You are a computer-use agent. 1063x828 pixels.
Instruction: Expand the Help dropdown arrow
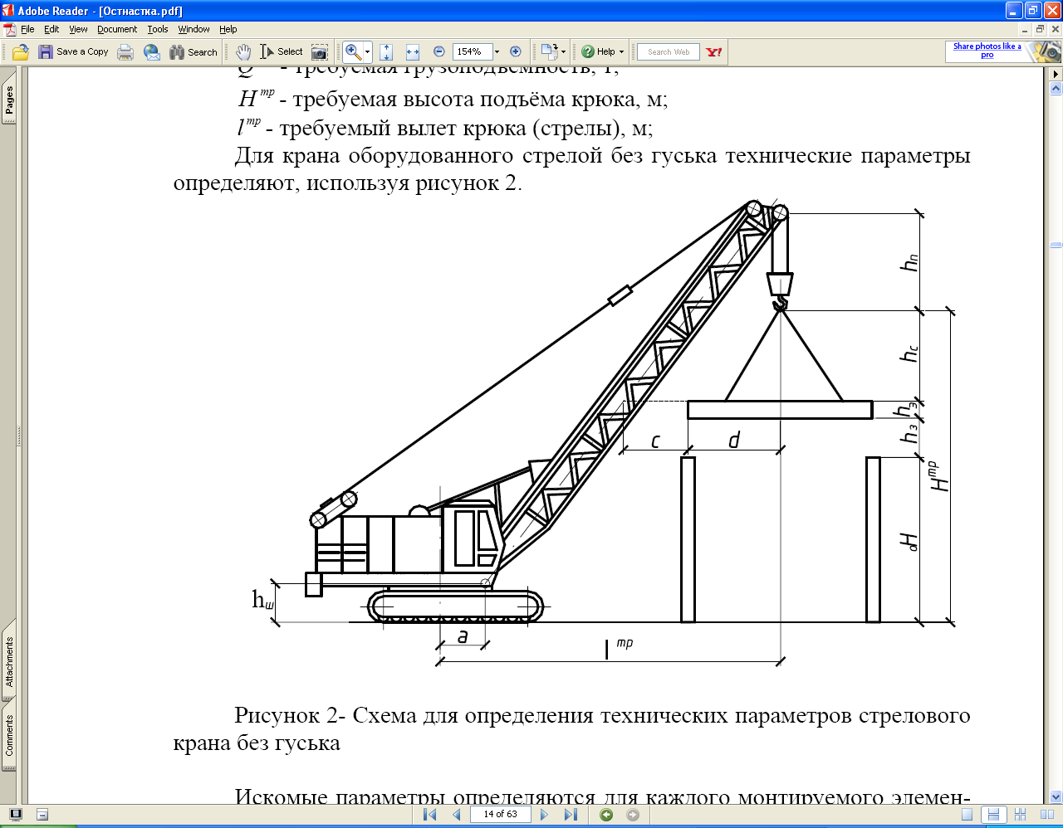click(x=621, y=52)
